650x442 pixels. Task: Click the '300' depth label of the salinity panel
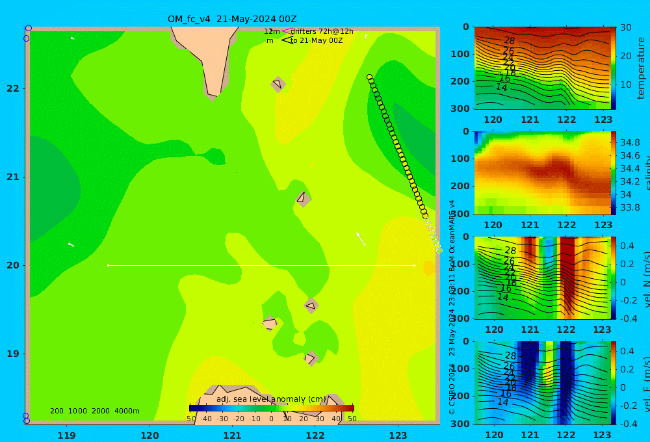coord(460,214)
